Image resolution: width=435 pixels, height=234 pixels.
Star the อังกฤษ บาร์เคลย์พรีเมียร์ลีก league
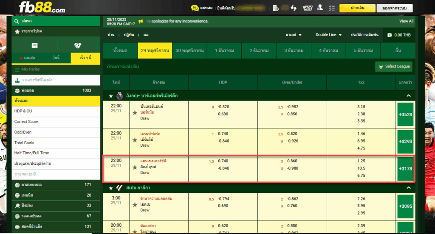(x=111, y=96)
